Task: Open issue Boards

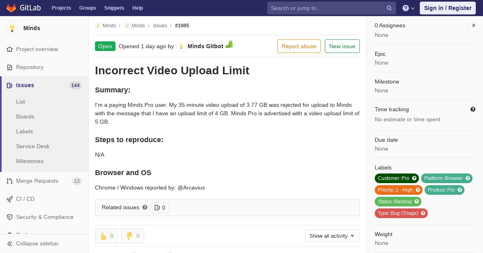Action: pyautogui.click(x=25, y=116)
